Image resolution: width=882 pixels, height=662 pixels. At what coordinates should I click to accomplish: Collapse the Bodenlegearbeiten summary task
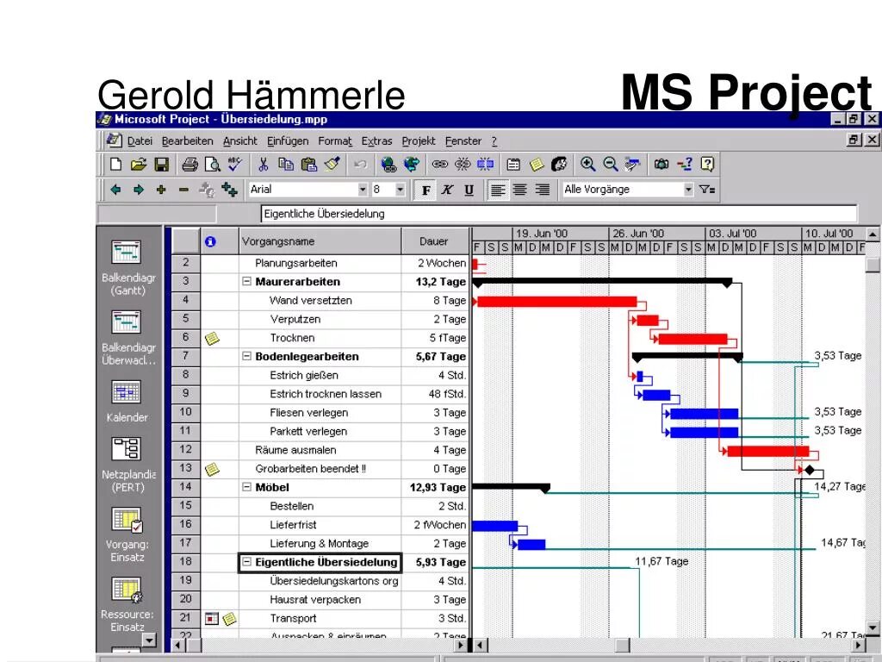pyautogui.click(x=246, y=356)
